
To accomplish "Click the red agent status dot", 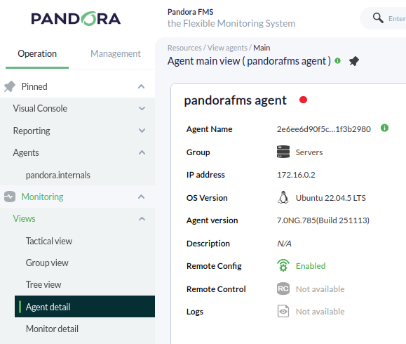I will pos(303,100).
